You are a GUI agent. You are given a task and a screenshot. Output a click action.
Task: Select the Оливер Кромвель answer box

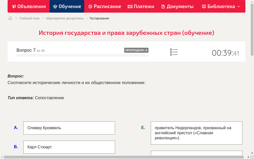[69, 128]
